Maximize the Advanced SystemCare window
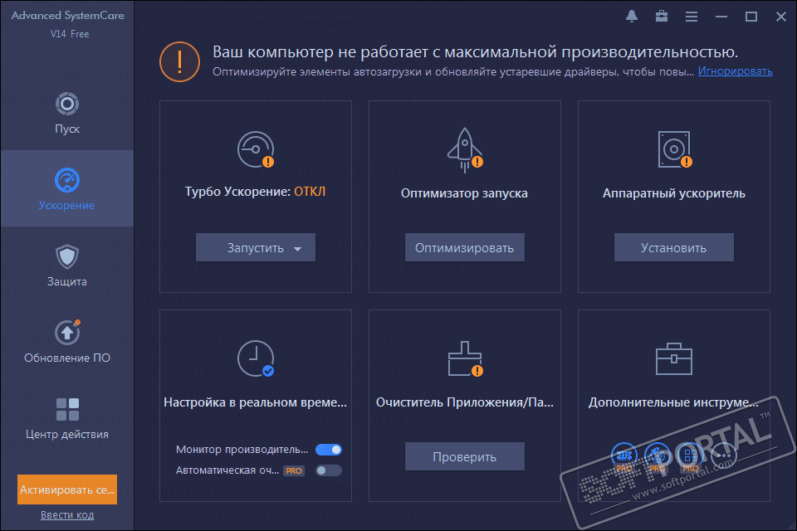Screen dimensions: 797x531 751,17
